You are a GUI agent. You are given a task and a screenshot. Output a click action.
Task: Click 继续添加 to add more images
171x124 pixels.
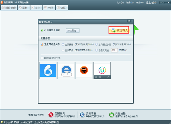pyautogui.click(x=73, y=31)
